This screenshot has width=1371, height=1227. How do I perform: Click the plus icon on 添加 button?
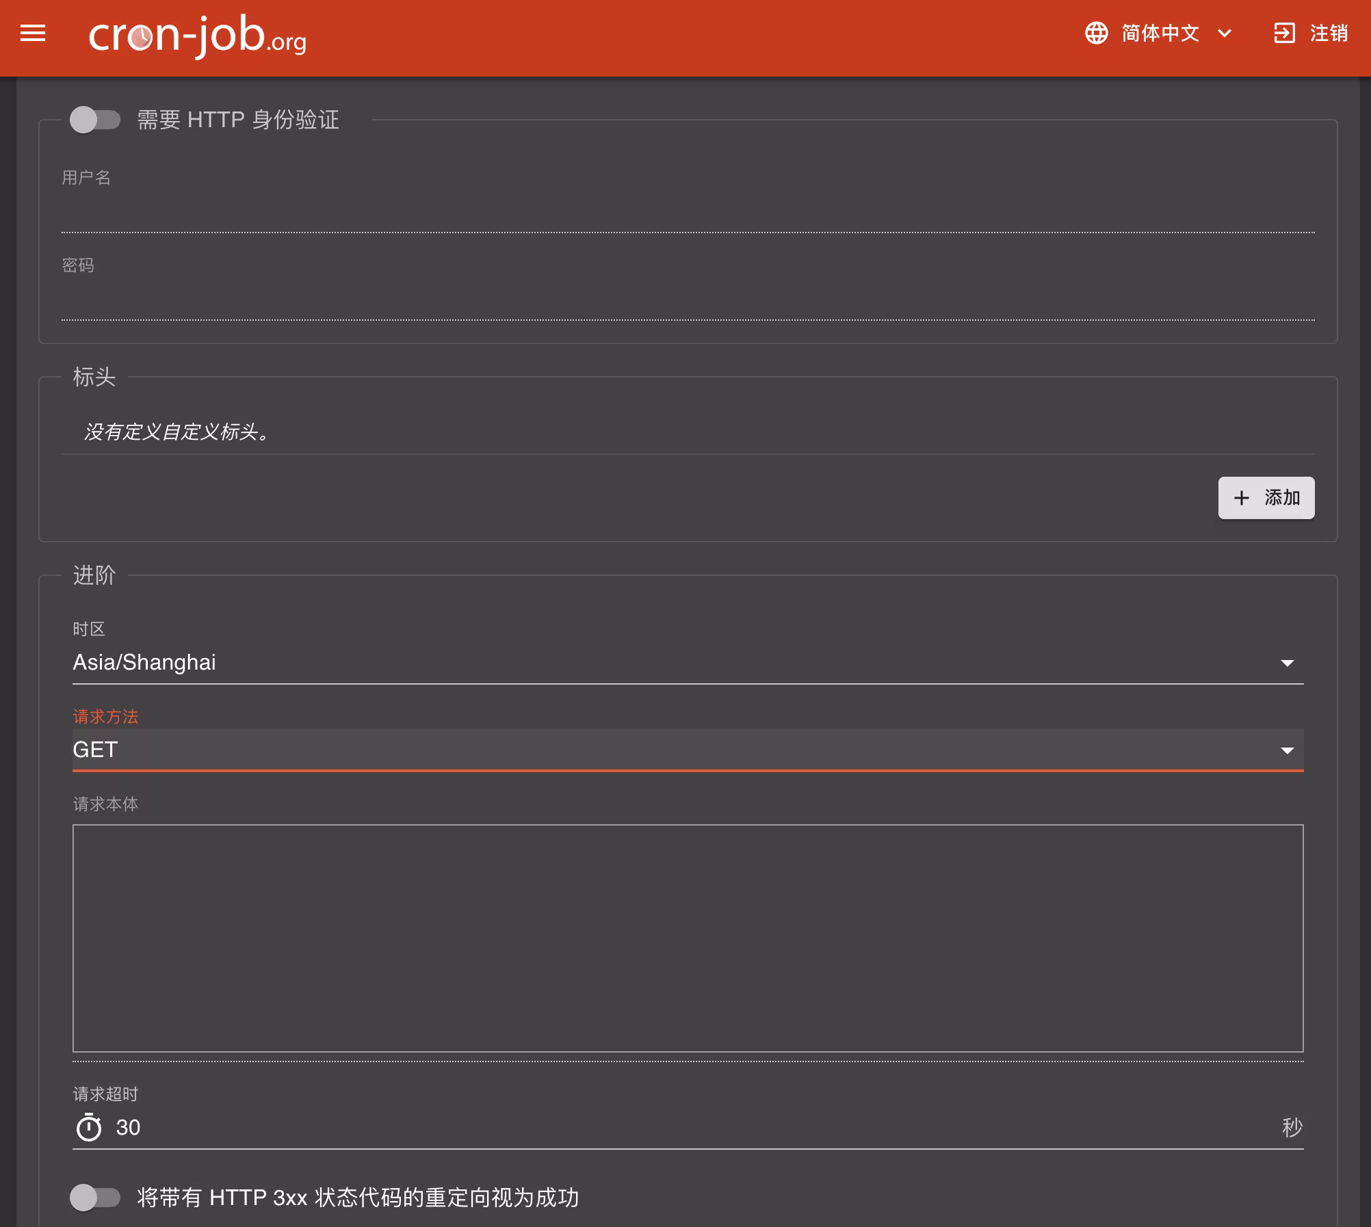point(1242,498)
